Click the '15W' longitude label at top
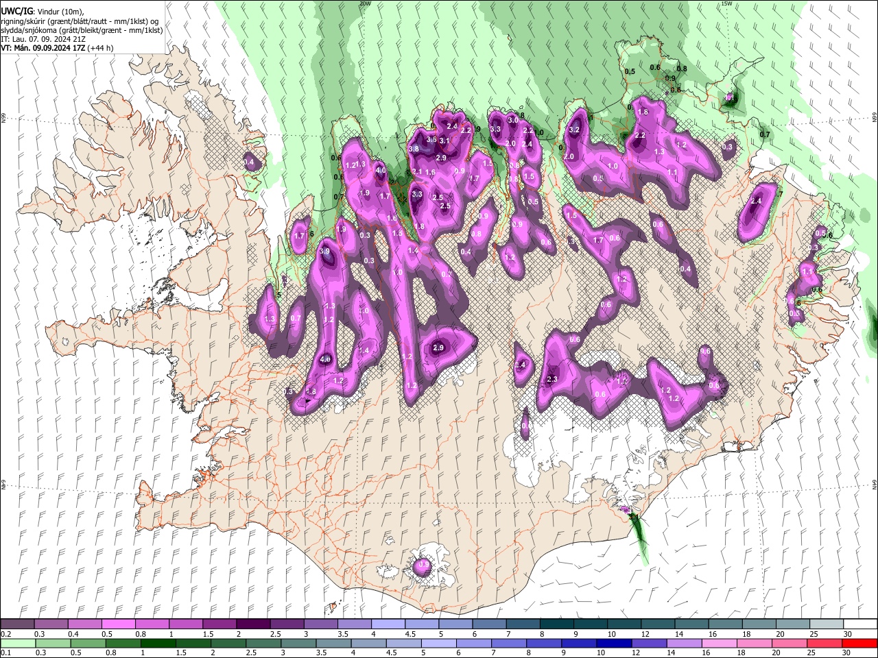Image resolution: width=878 pixels, height=658 pixels. click(726, 3)
